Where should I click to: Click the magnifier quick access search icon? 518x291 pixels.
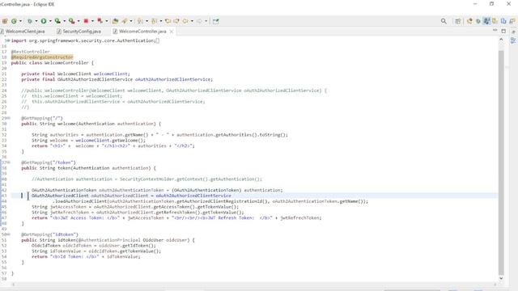click(444, 21)
